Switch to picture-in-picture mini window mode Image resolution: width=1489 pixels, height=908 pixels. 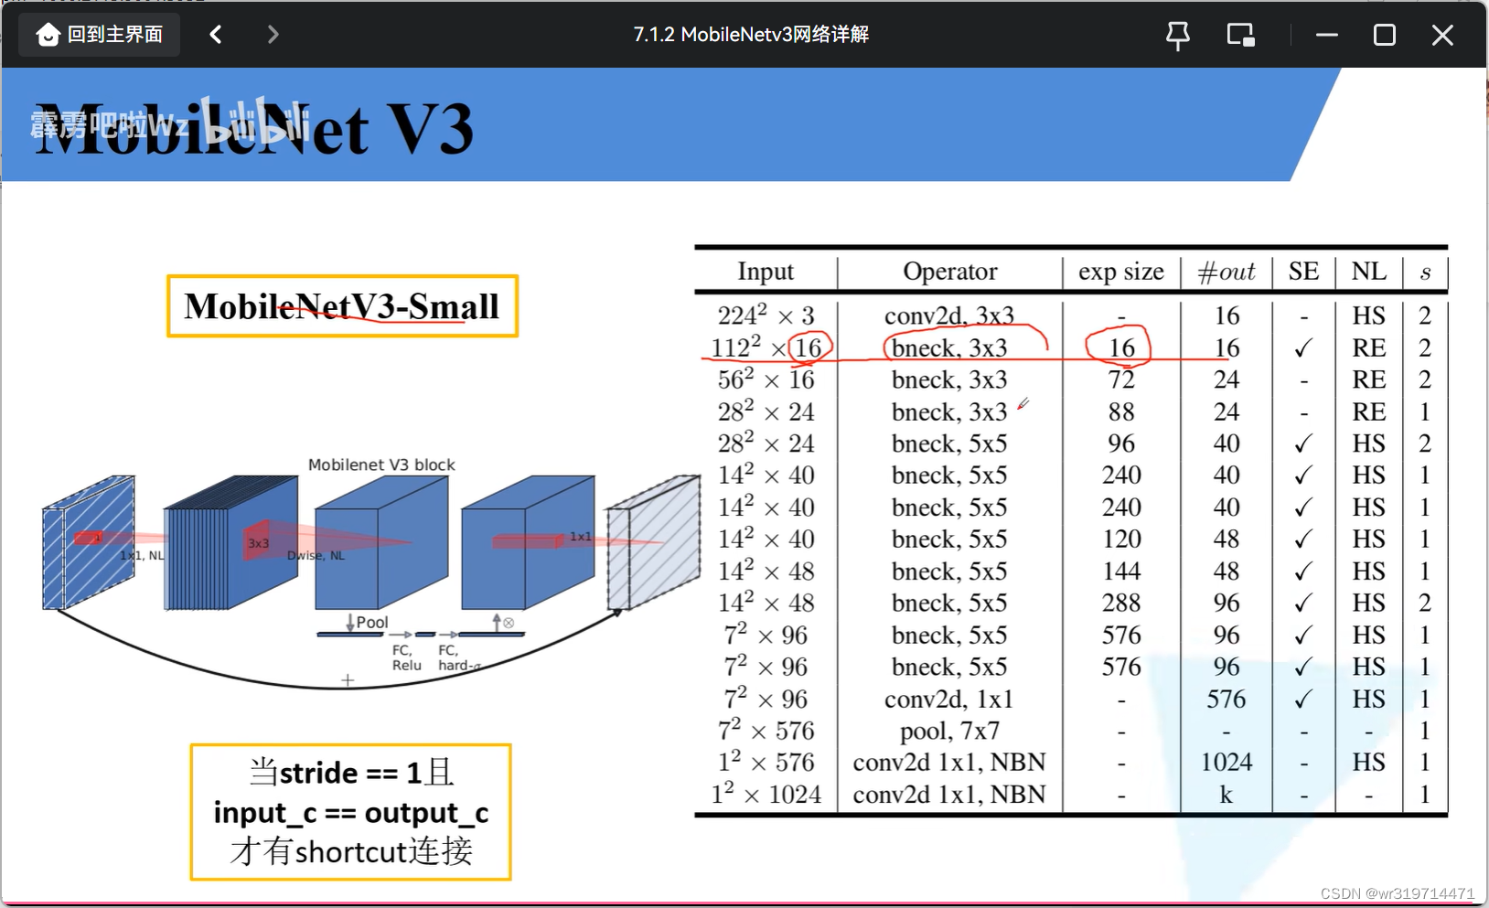[x=1240, y=36]
